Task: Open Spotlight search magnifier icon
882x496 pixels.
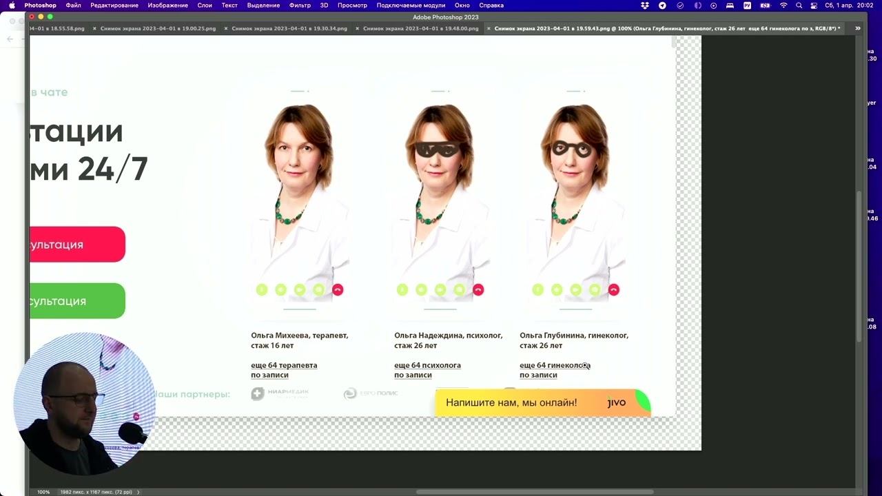Action: tap(799, 6)
